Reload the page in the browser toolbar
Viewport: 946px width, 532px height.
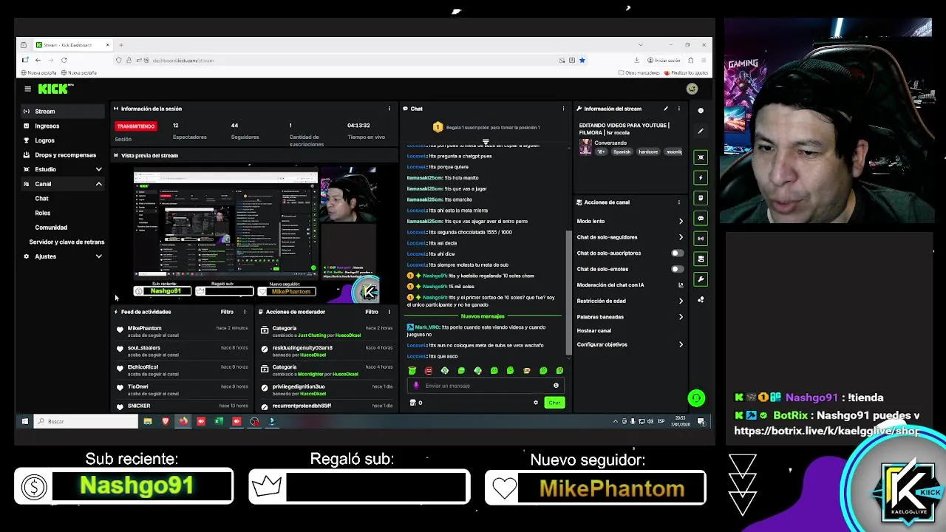[x=64, y=60]
